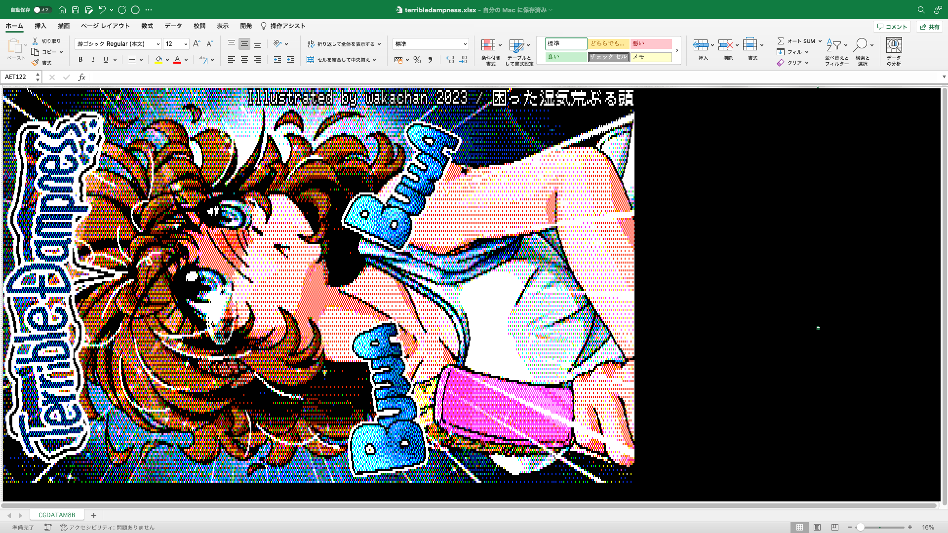
Task: Toggle align middle vertical alignment
Action: click(244, 43)
